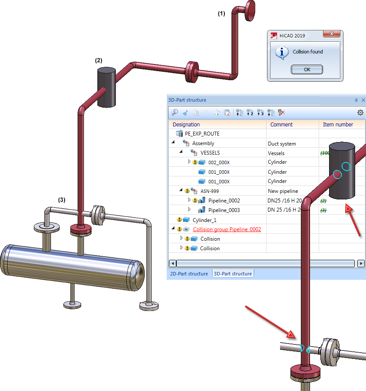The image size is (366, 391).
Task: Switch to the 2D-Part structure tab
Action: pos(189,274)
